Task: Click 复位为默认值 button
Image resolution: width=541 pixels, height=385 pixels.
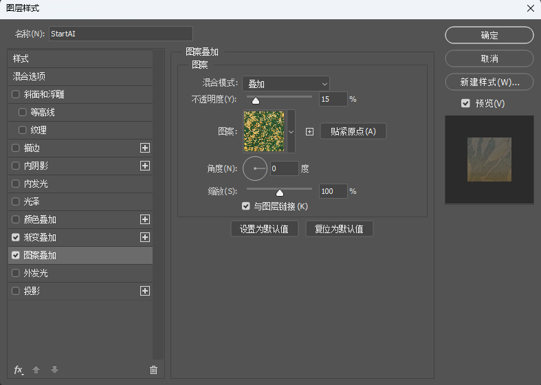Action: click(339, 229)
